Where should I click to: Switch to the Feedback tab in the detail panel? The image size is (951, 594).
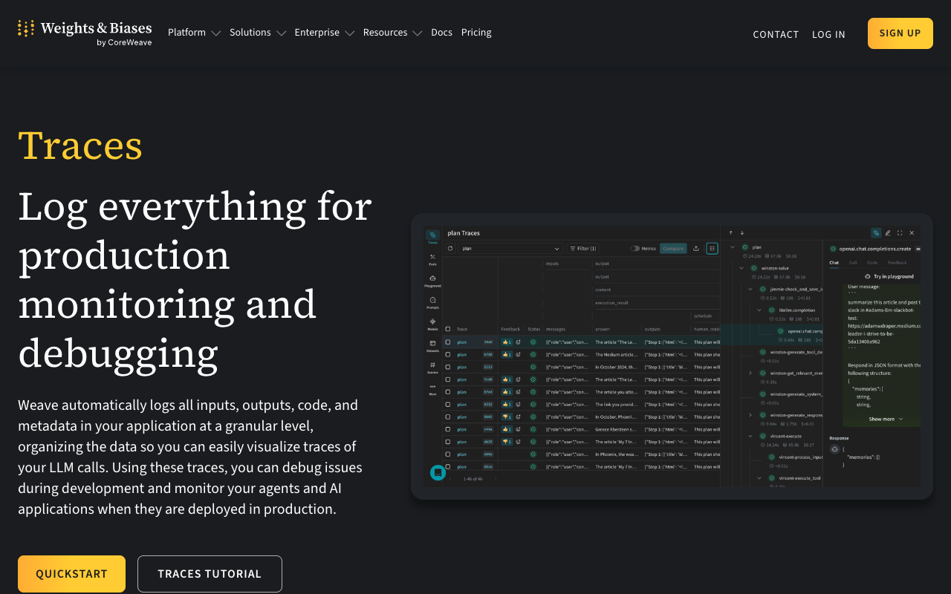897,262
